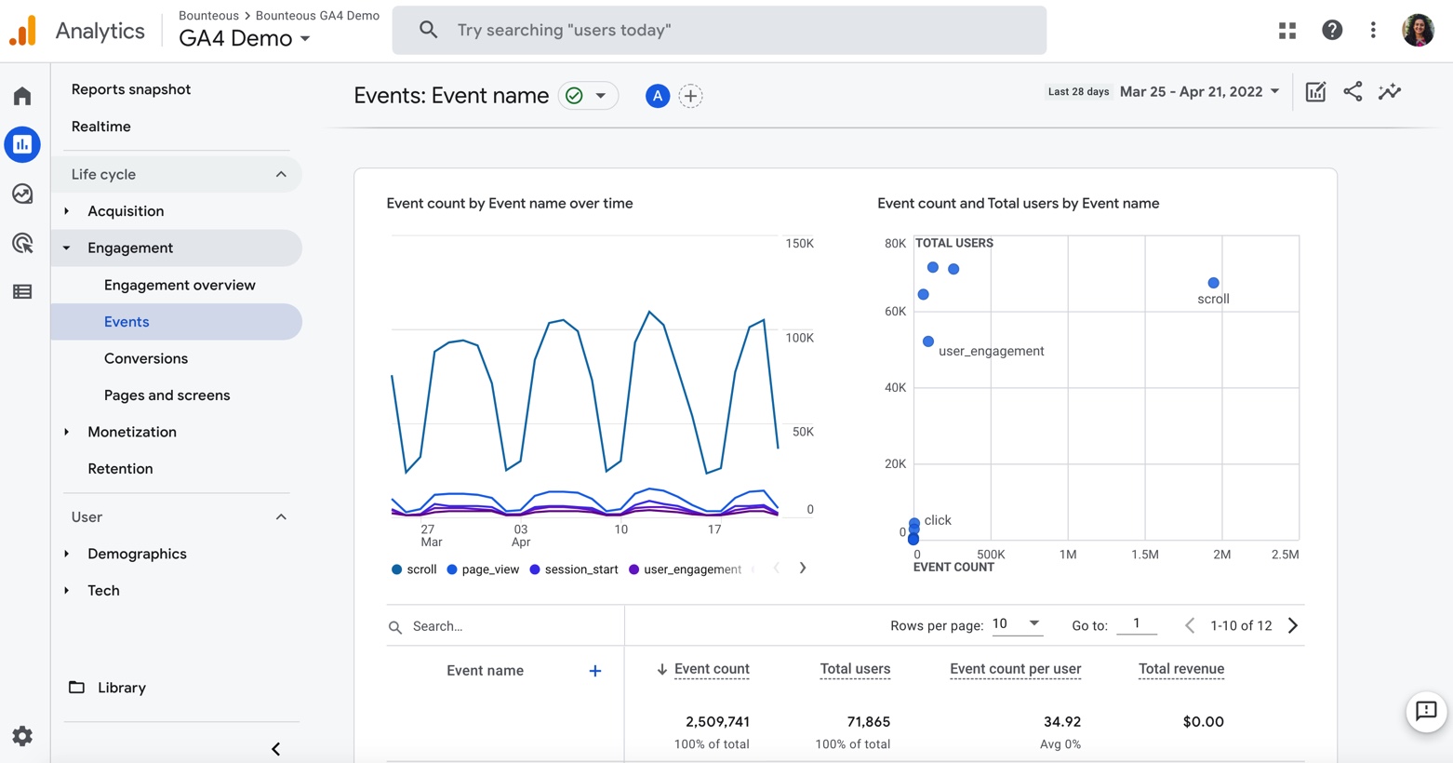Open the Configure icon in left rail
This screenshot has width=1453, height=763.
pos(22,292)
